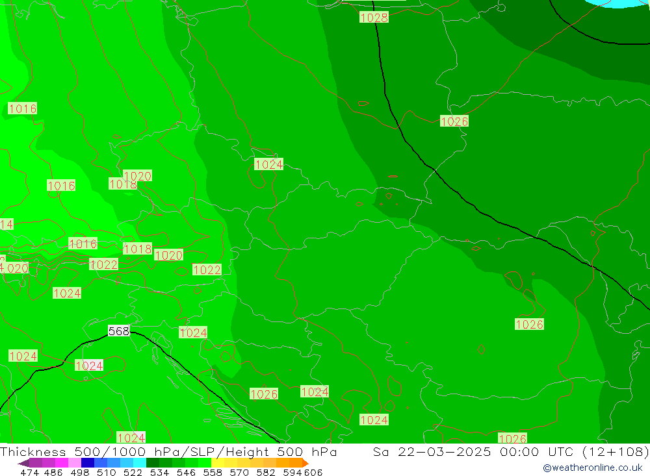The width and height of the screenshot is (650, 476).
Task: Click the purple arrow at legend start
Action: pos(23,463)
